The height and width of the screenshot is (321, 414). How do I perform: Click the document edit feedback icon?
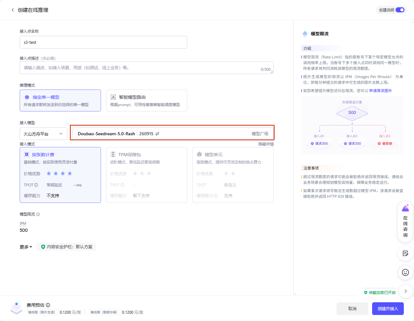405,253
